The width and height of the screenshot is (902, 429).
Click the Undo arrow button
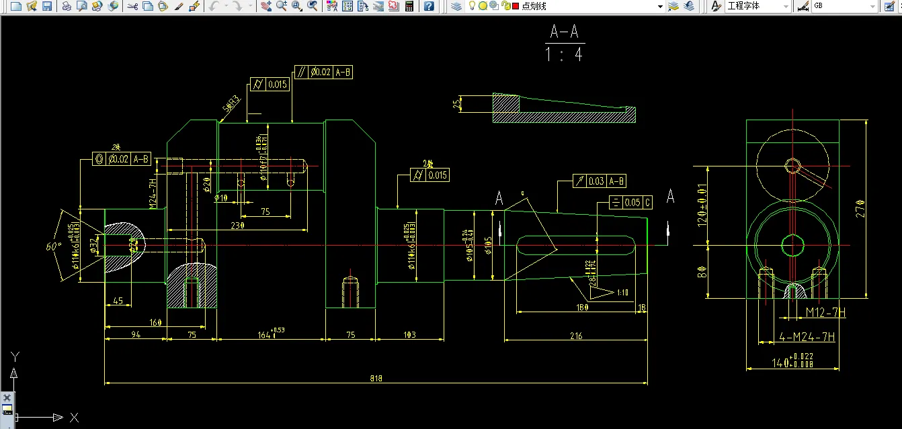click(x=214, y=6)
